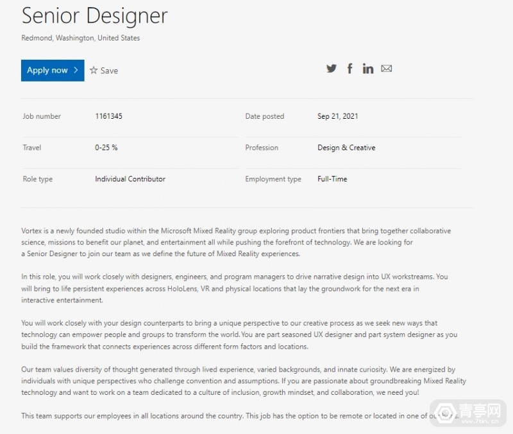Click the star icon beside Save
Viewport: 513px width, 434px height.
(x=94, y=71)
